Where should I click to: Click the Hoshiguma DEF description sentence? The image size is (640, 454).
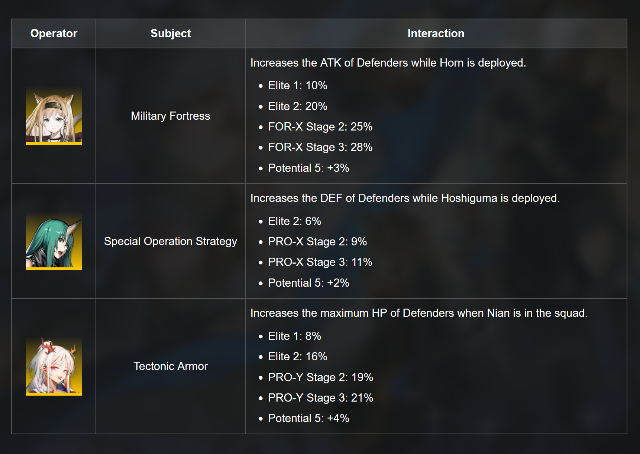click(x=405, y=198)
